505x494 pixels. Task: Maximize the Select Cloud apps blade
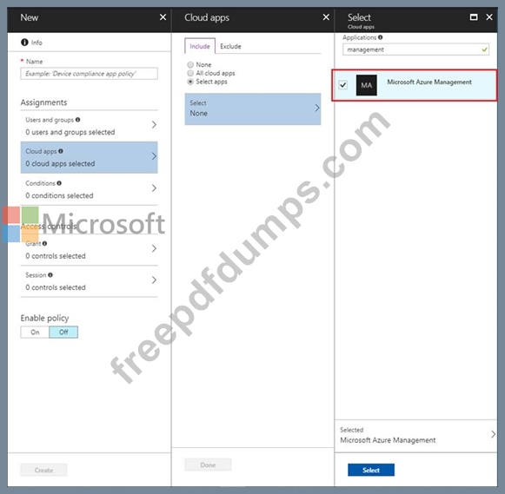click(474, 17)
